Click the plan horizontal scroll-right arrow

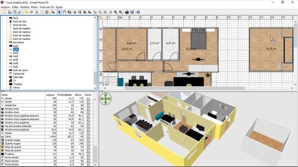(x=292, y=88)
